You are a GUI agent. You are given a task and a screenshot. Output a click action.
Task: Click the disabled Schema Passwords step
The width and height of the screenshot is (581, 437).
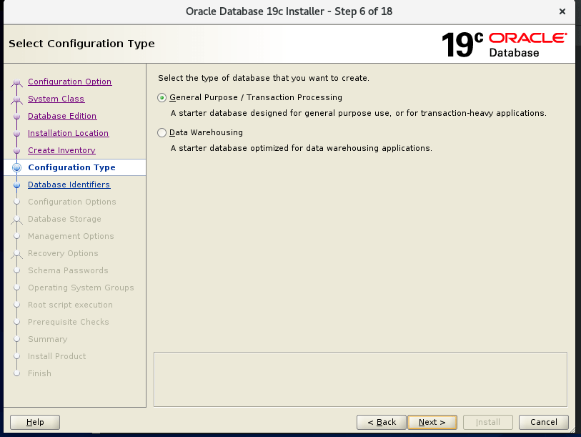(x=68, y=270)
